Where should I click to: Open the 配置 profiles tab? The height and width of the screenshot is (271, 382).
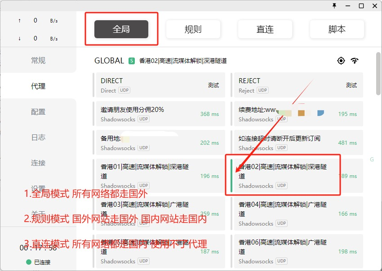pyautogui.click(x=38, y=112)
